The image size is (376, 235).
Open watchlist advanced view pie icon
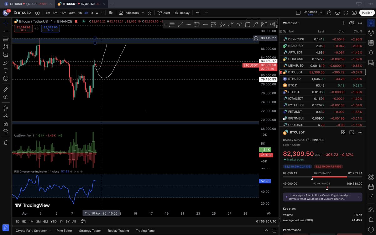352,23
